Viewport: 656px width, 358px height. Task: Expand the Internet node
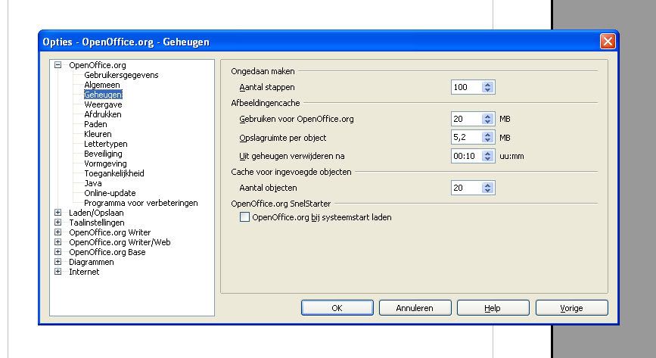(x=58, y=272)
